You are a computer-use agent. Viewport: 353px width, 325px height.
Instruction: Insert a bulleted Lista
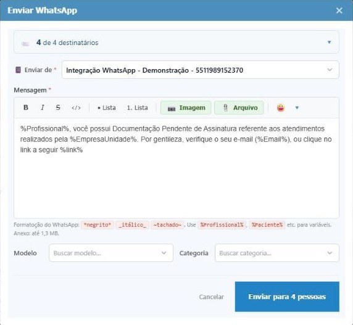[107, 108]
